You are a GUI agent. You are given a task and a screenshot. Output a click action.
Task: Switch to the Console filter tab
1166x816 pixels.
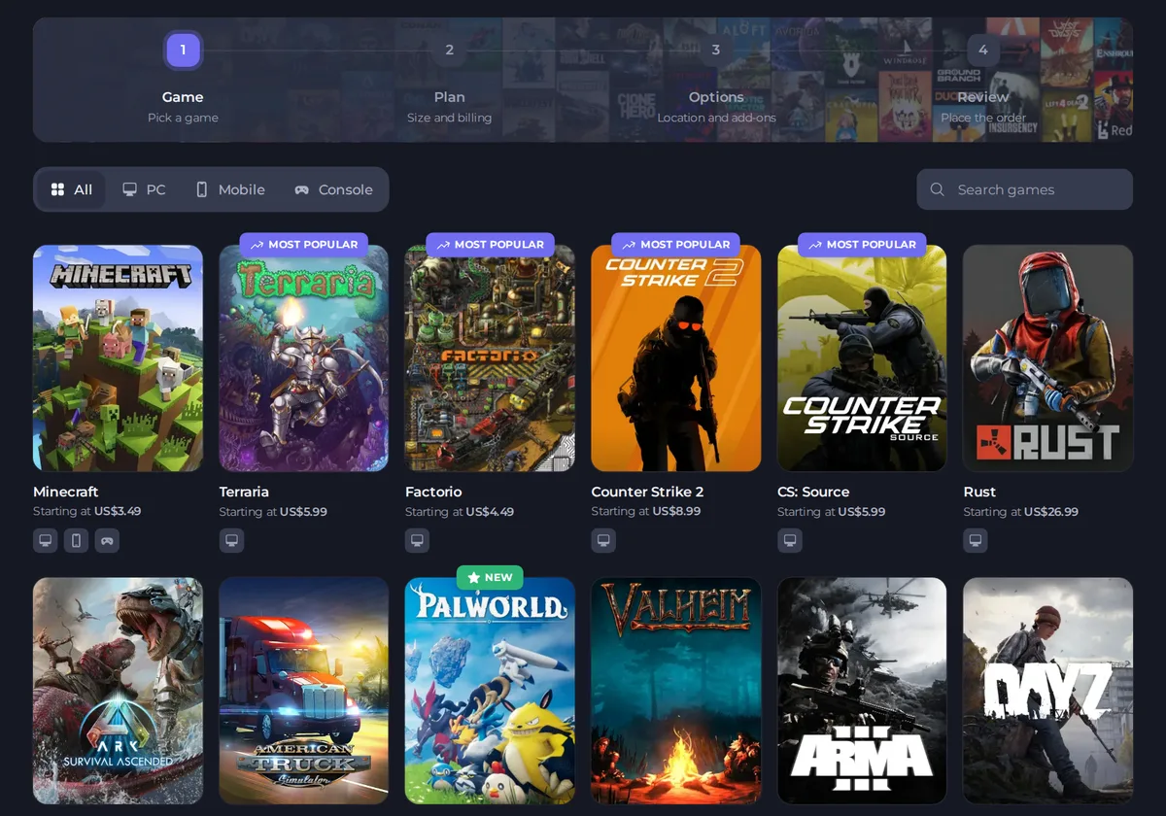pyautogui.click(x=334, y=189)
